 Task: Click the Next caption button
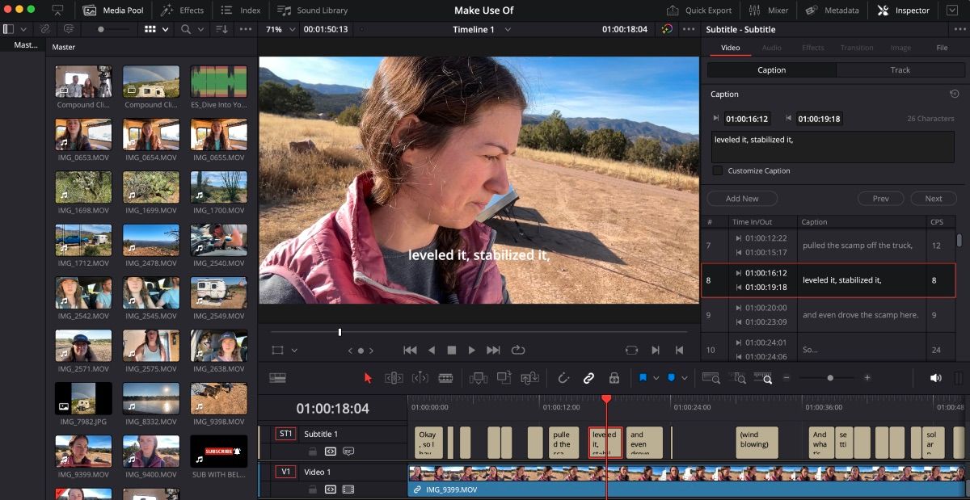[x=933, y=198]
